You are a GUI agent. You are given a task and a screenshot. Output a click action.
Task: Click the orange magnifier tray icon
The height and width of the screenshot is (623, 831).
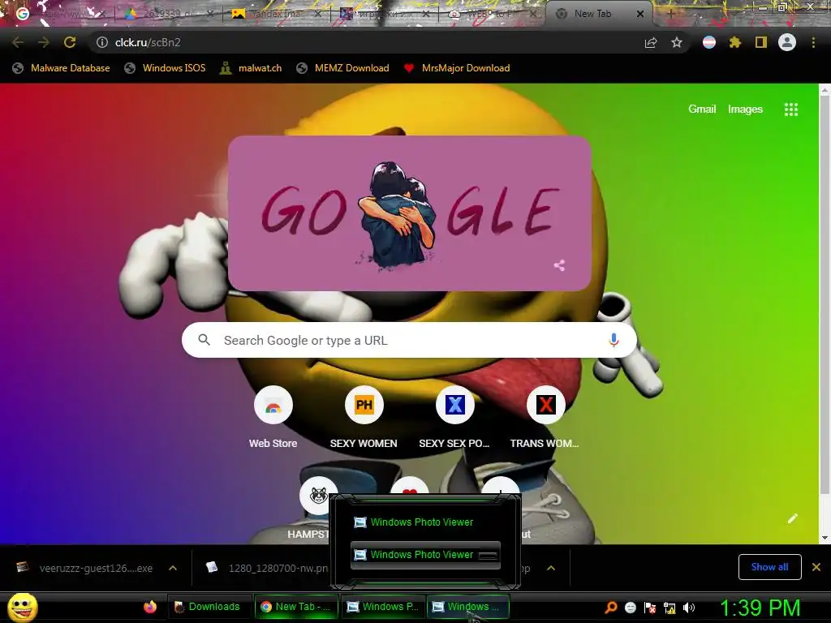point(610,607)
